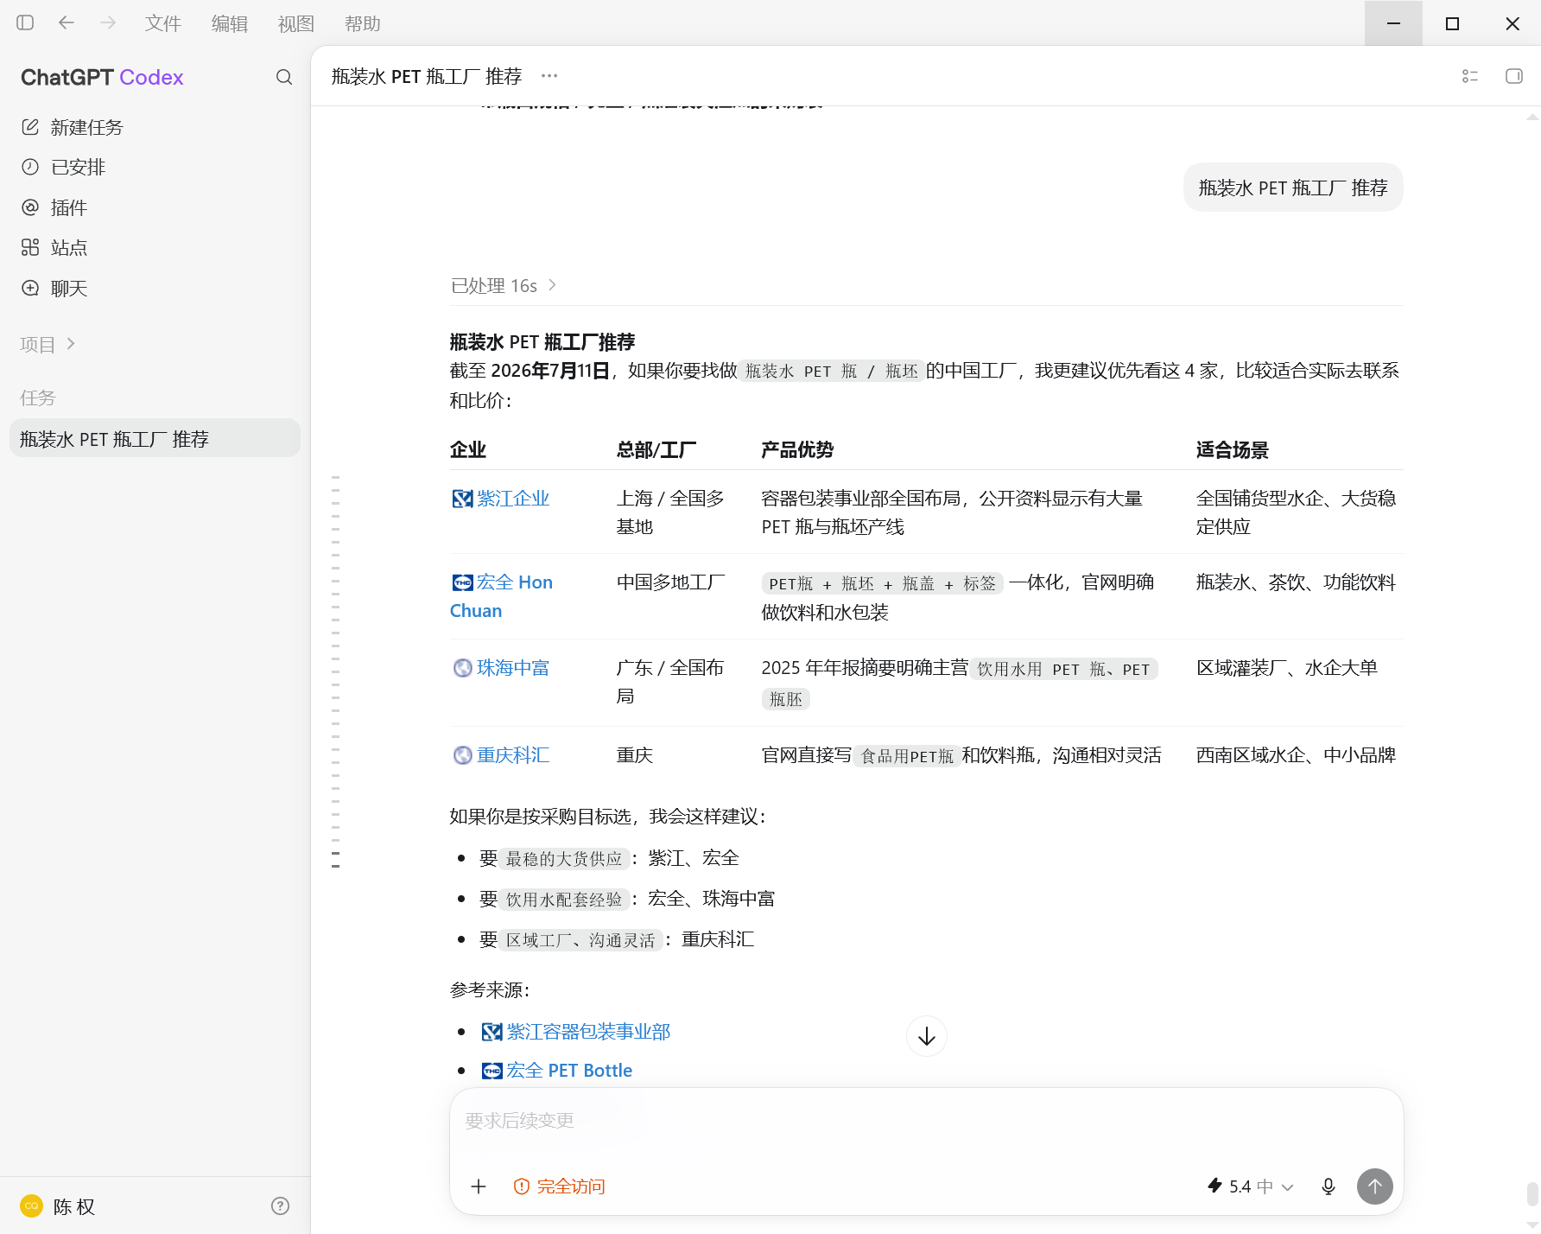The image size is (1541, 1234).
Task: Open 完全访问 permission setting
Action: coord(560,1186)
